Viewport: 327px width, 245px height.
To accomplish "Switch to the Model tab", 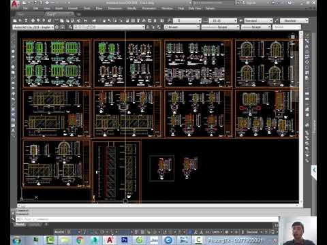I will tap(20, 225).
